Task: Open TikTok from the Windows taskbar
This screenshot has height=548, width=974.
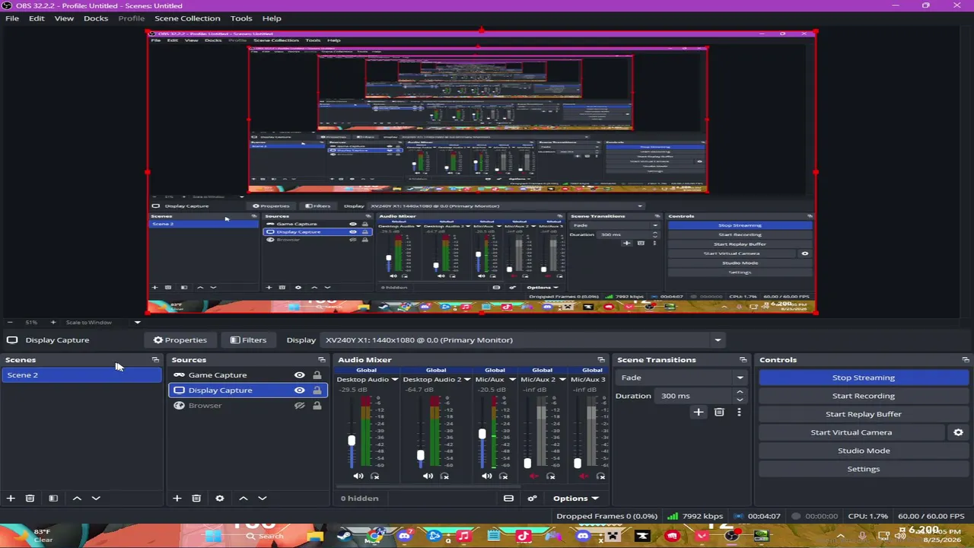Action: 523,537
